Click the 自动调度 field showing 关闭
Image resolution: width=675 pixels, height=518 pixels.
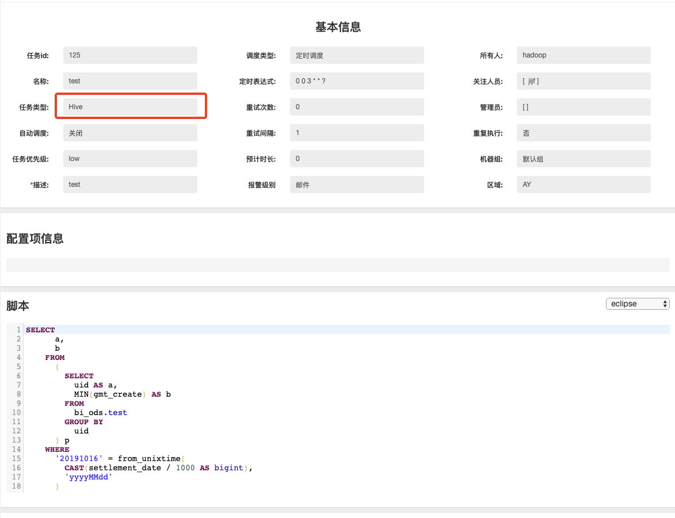130,133
